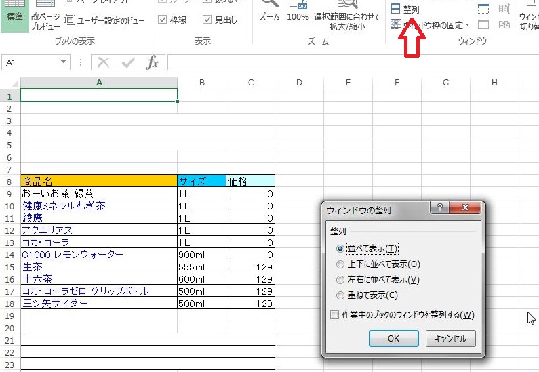Screen dimensions: 539x372
Task: Click the 三ツ矢サイダー cell
Action: pyautogui.click(x=99, y=304)
